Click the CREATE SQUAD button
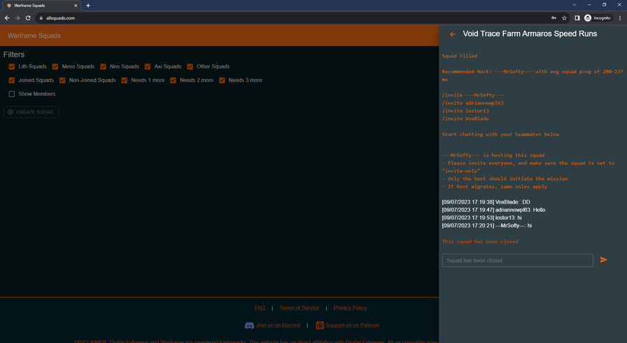This screenshot has width=627, height=343. point(31,112)
